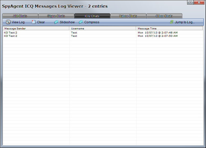Select the entry timestamped 2:07:48 AM
Image resolution: width=206 pixels, height=148 pixels.
pyautogui.click(x=157, y=33)
